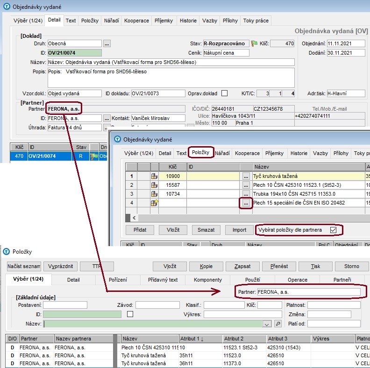Open lookup for Plech 10 ČSN row
This screenshot has height=368, width=370.
point(246,185)
